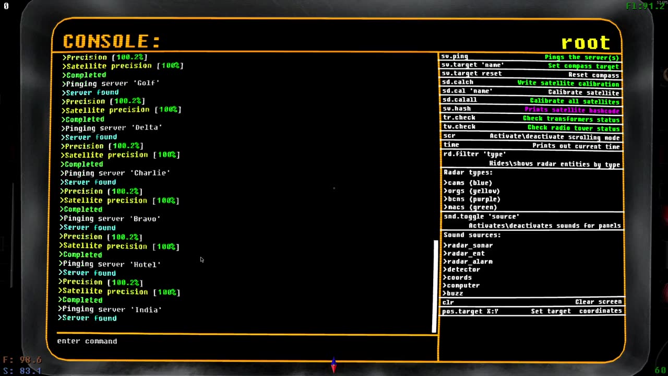Viewport: 668px width, 376px height.
Task: Click the radar_alarm sound source
Action: click(x=468, y=262)
